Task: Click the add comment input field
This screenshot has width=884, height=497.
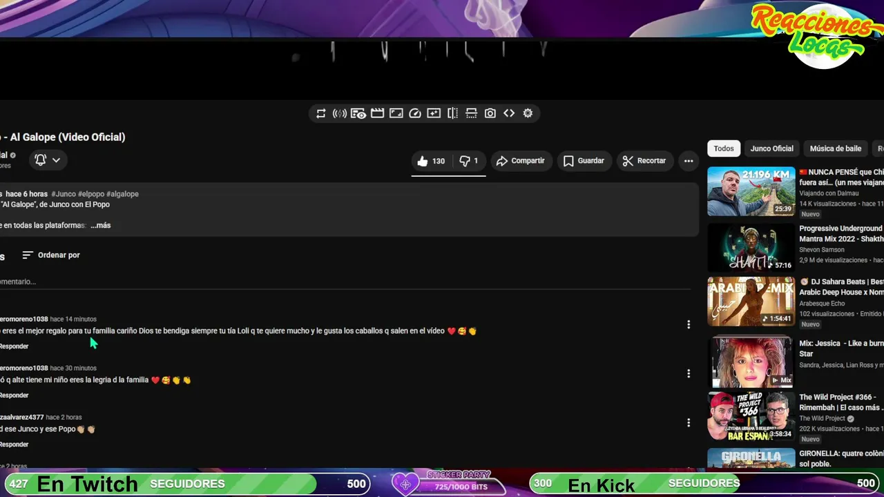Action: click(x=345, y=282)
